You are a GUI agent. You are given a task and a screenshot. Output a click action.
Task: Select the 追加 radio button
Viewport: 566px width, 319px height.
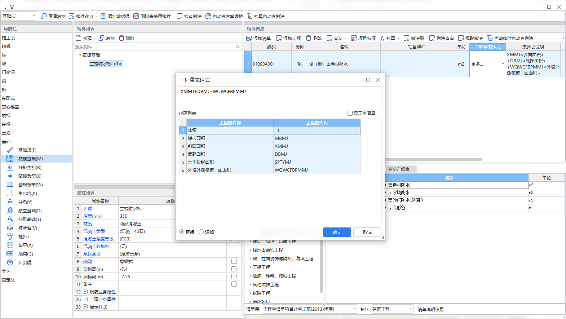coord(201,232)
